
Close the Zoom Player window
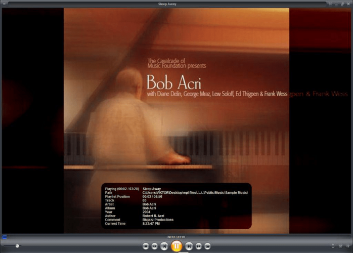[348, 4]
